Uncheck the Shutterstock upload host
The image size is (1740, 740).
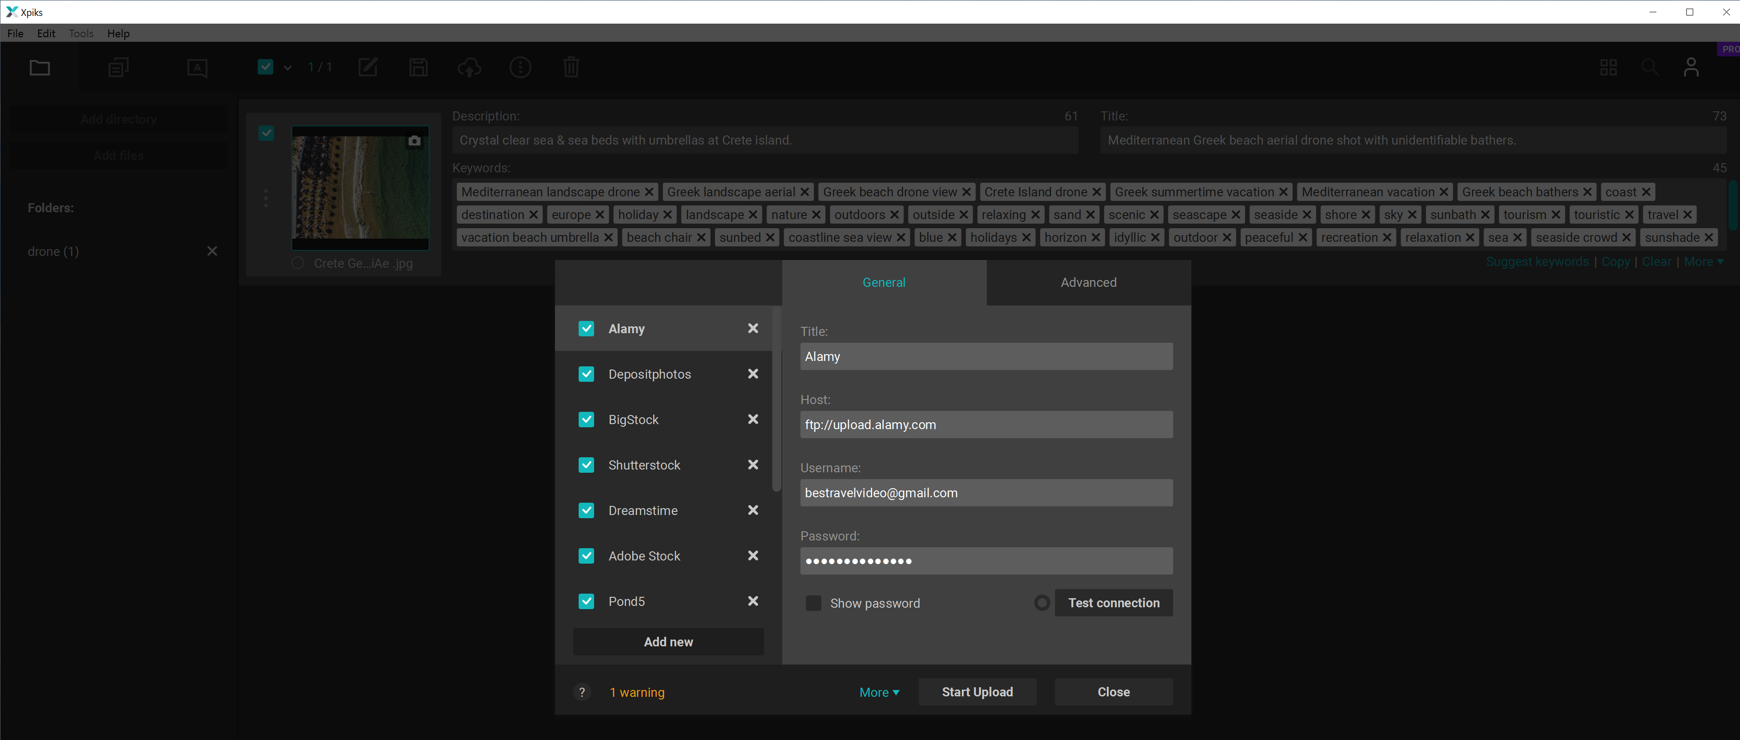click(586, 465)
